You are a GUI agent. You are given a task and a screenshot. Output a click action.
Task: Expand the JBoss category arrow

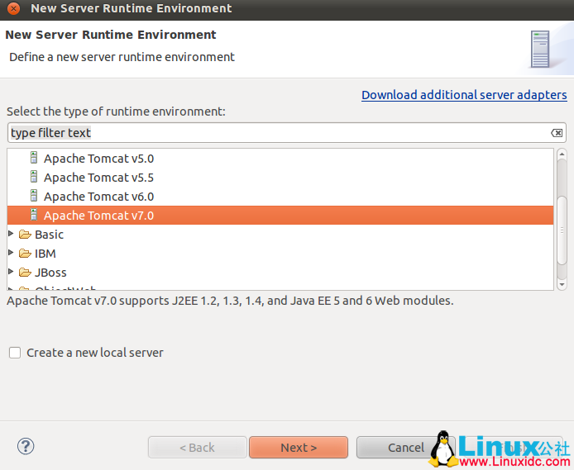click(x=11, y=273)
